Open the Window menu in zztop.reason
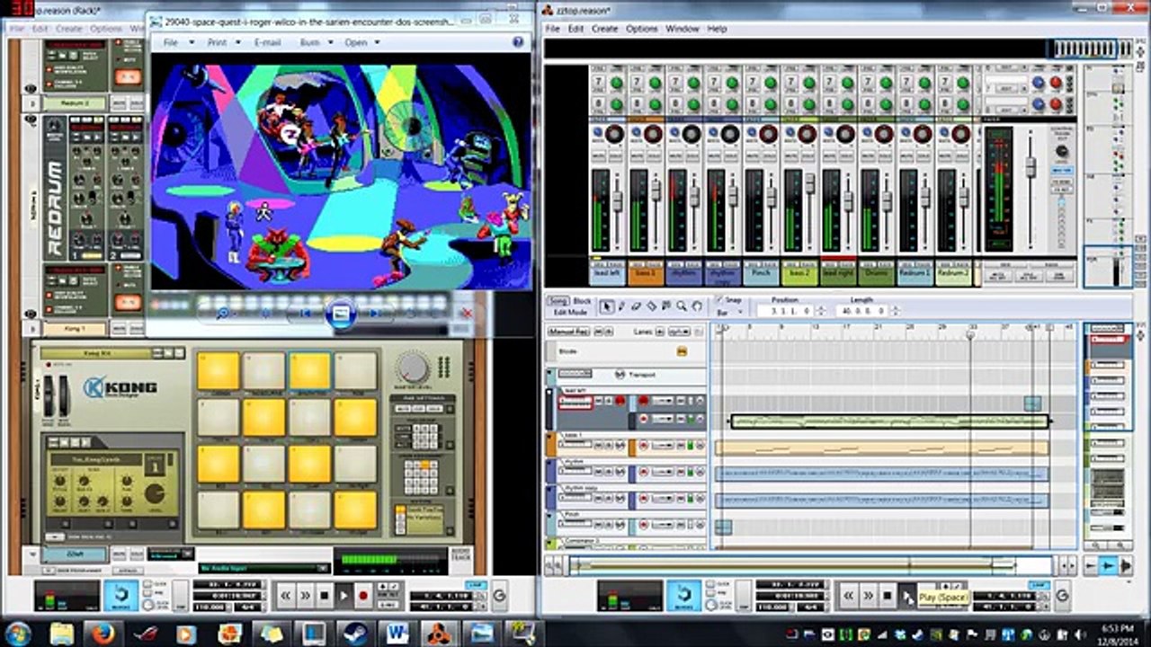The height and width of the screenshot is (647, 1151). coord(683,29)
